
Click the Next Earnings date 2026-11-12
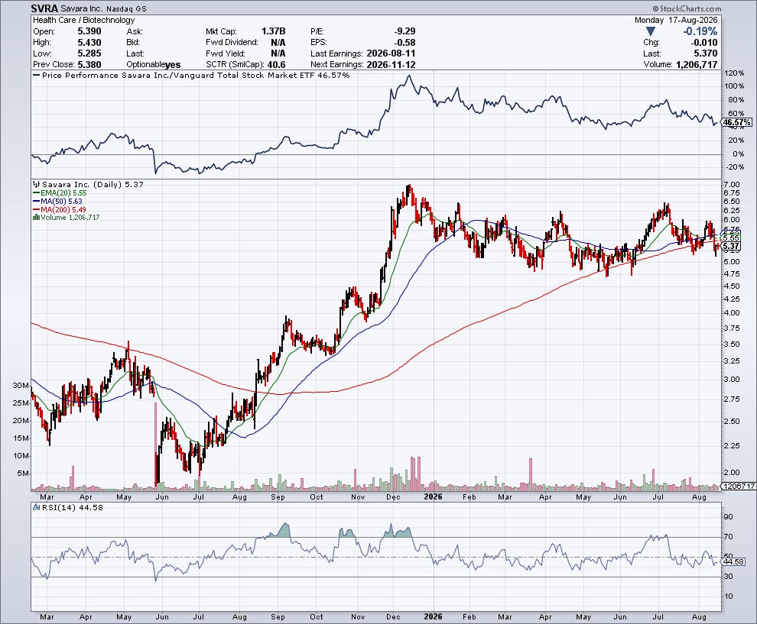coord(391,64)
